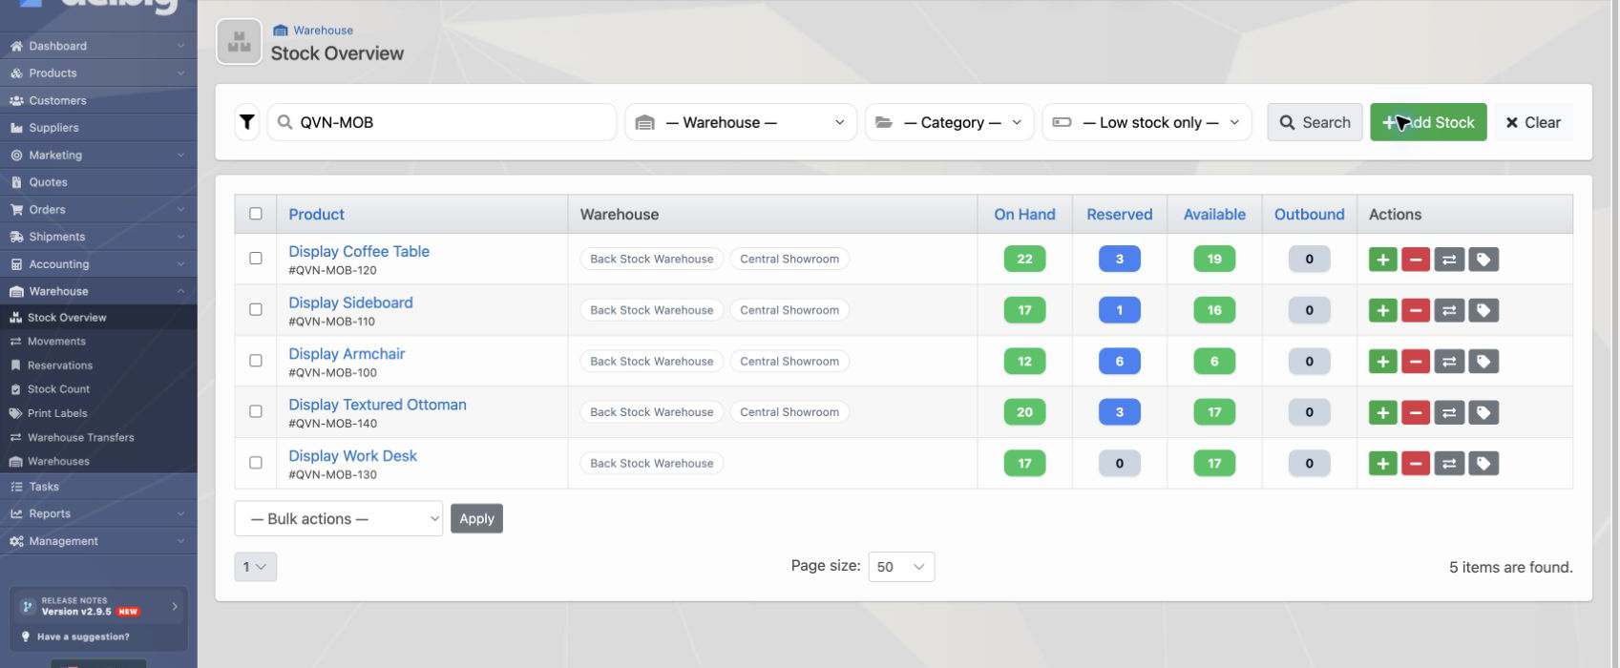Check the Display Armchair row checkbox
This screenshot has height=668, width=1620.
click(x=256, y=361)
